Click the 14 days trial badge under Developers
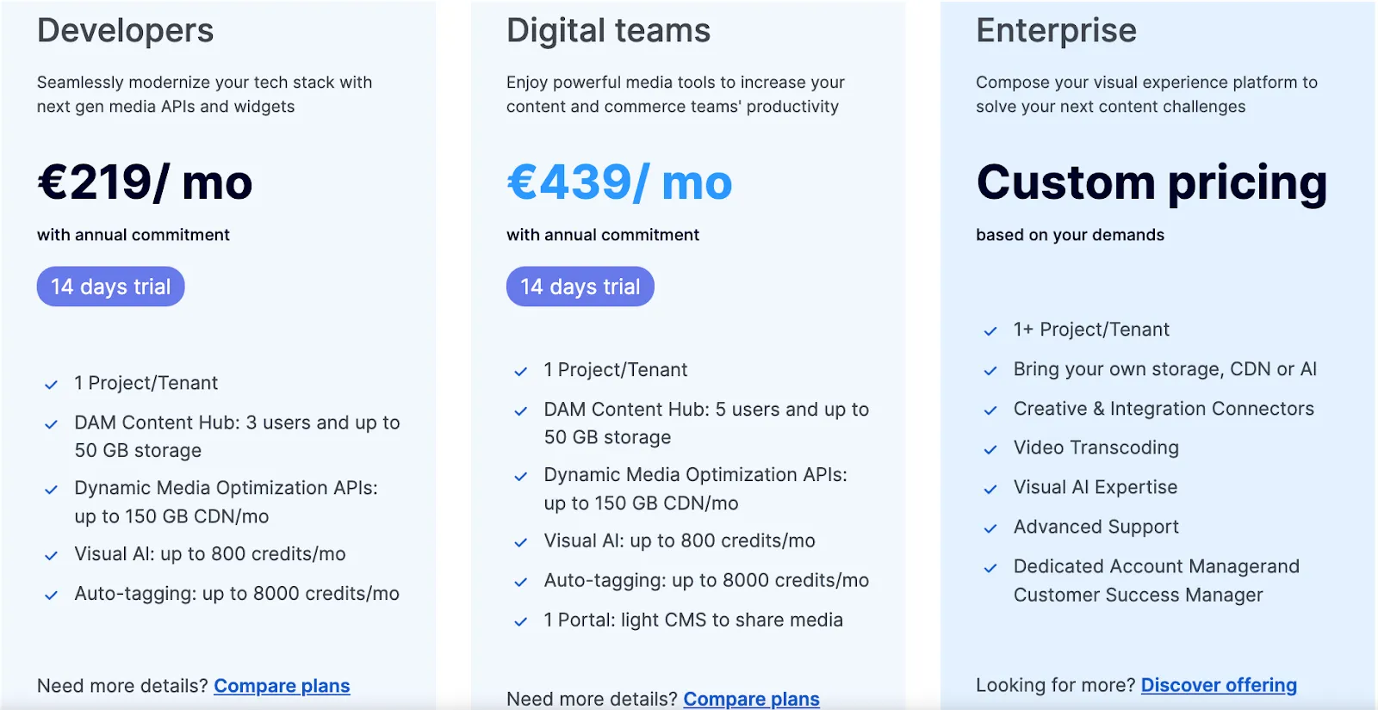1378x710 pixels. coord(110,287)
